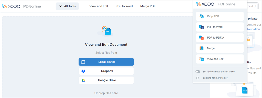Select the Dropbox upload button

coord(106,71)
